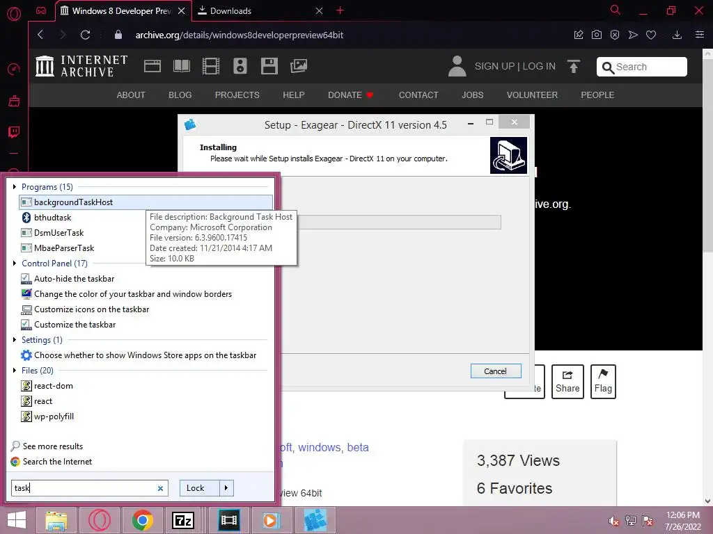Open Internet Archive Texts book icon
This screenshot has width=713, height=534.
pyautogui.click(x=182, y=66)
